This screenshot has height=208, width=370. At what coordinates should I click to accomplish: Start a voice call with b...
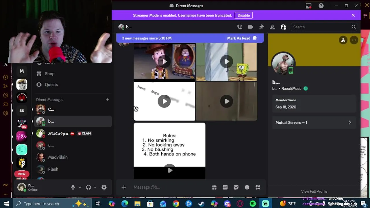pyautogui.click(x=240, y=27)
